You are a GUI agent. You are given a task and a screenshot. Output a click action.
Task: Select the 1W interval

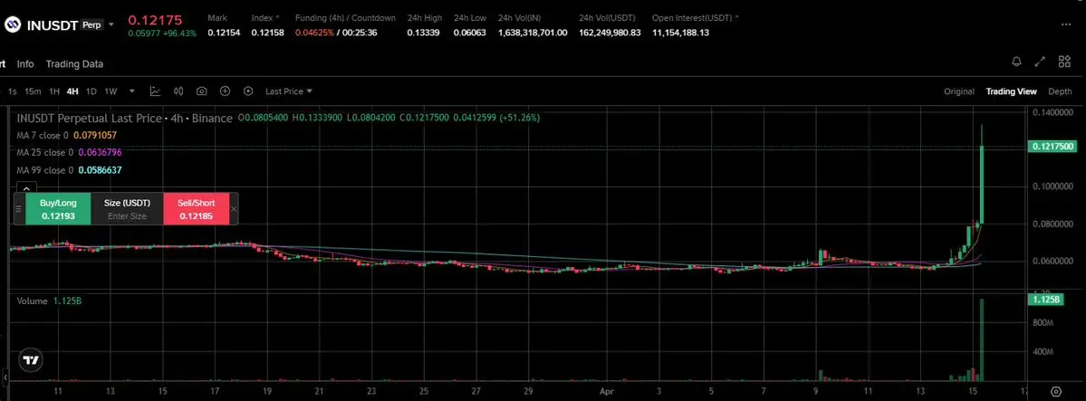[x=111, y=91]
